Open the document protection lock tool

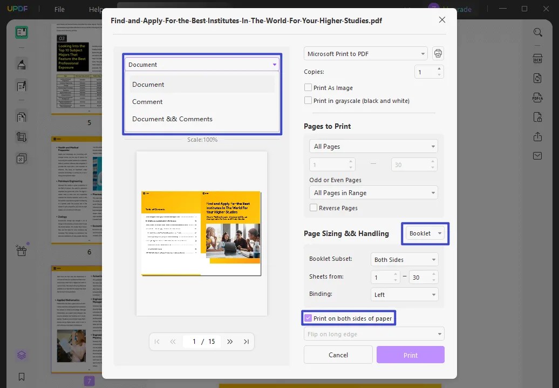point(537,117)
